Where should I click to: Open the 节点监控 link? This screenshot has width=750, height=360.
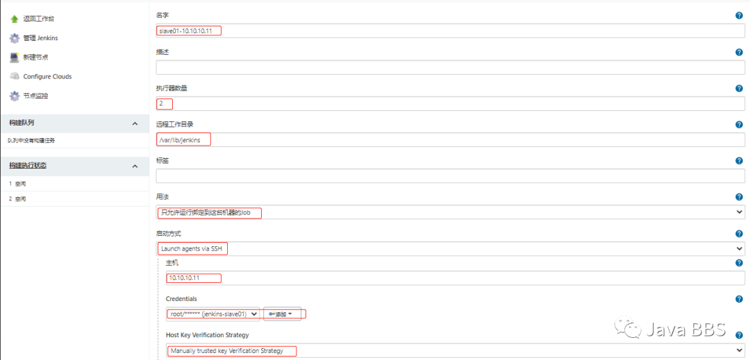click(x=36, y=96)
